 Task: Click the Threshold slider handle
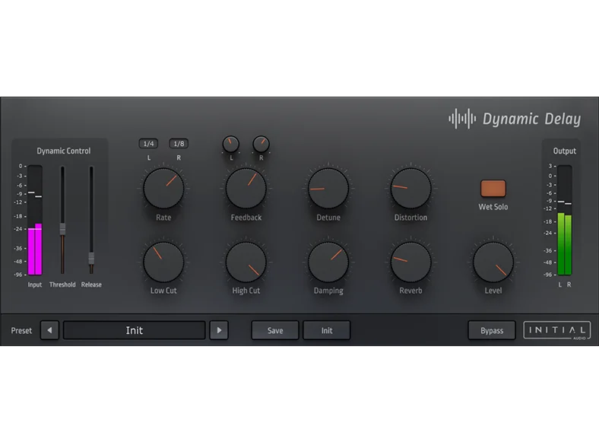(x=62, y=229)
